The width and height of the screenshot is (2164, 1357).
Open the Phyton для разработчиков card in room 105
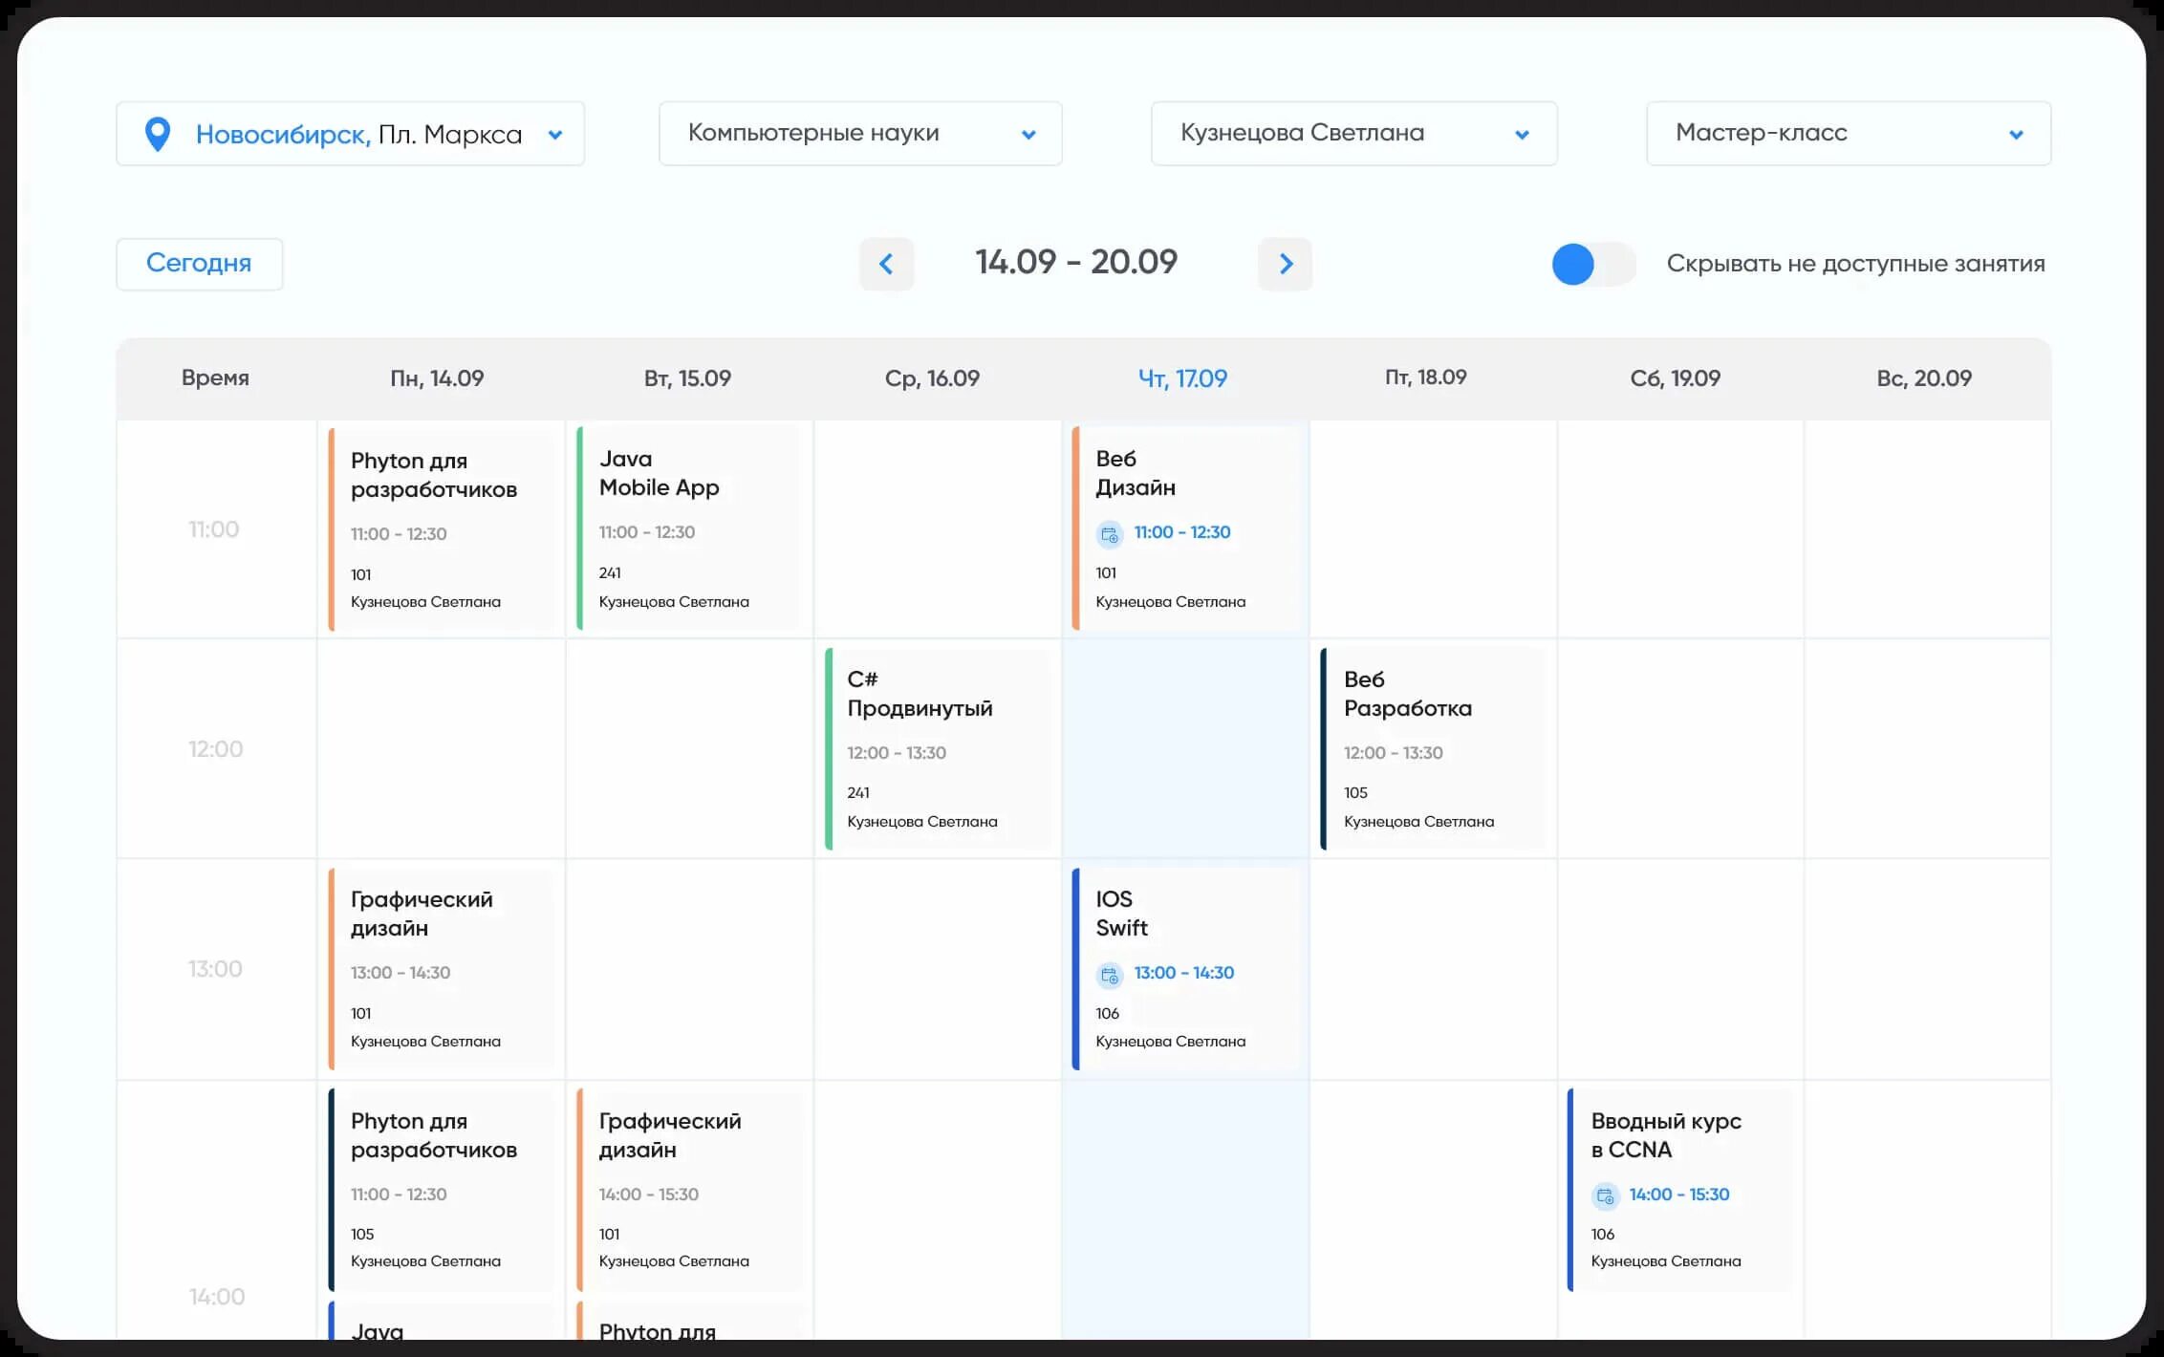443,1190
